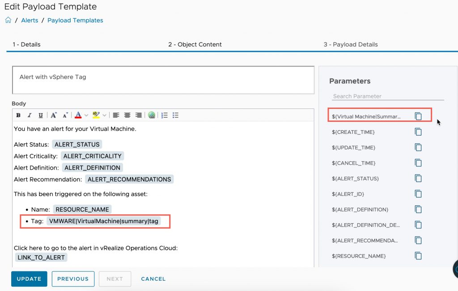Apply red font color button
Viewport: 458px width, 291px height.
pos(78,115)
